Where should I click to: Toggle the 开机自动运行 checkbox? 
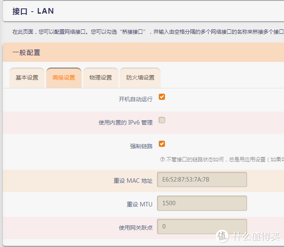point(162,97)
